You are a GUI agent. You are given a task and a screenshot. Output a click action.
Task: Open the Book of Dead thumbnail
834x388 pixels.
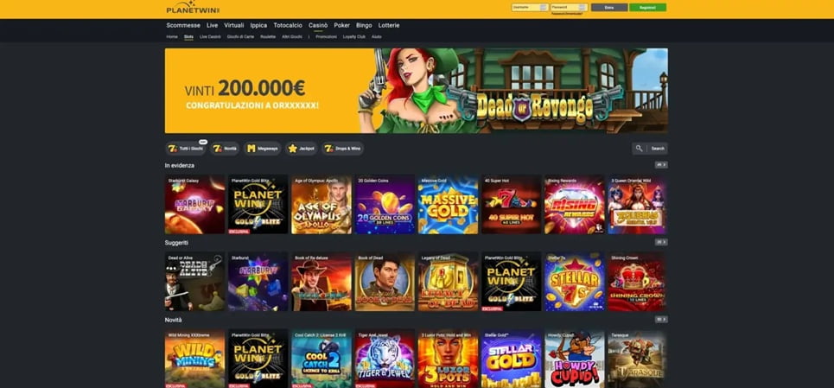coord(385,282)
